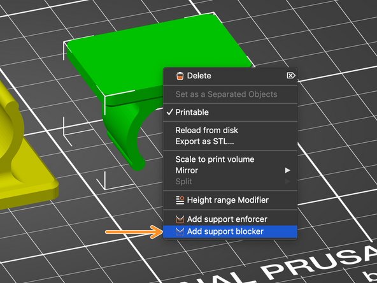Select Reload from disk
Screen dimensions: 377x283
(231, 130)
